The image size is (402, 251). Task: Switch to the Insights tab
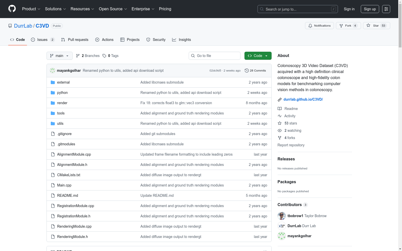click(x=181, y=40)
